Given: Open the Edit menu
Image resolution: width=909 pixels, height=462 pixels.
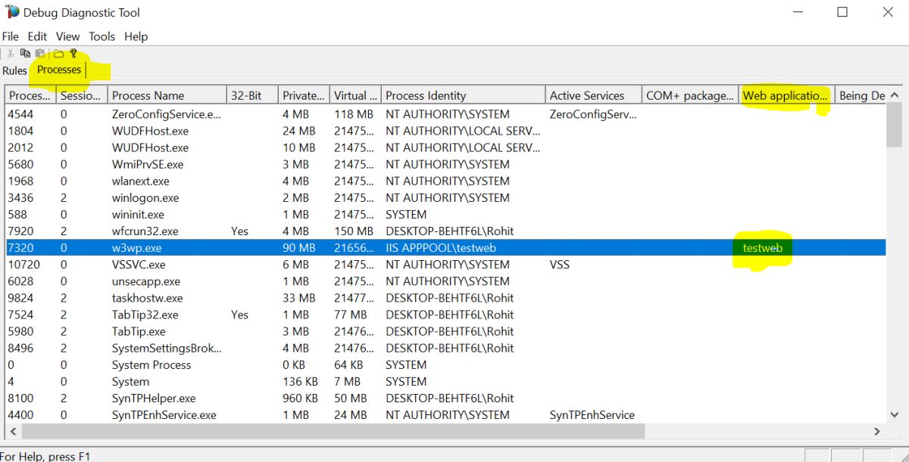Looking at the screenshot, I should [37, 36].
